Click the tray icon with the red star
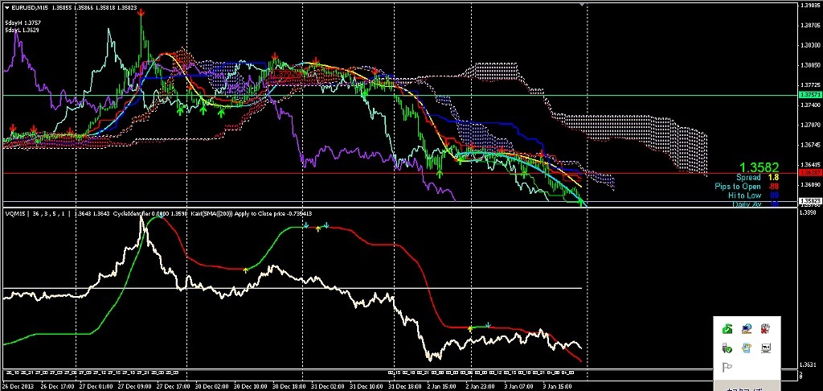The height and width of the screenshot is (391, 823). 766,330
